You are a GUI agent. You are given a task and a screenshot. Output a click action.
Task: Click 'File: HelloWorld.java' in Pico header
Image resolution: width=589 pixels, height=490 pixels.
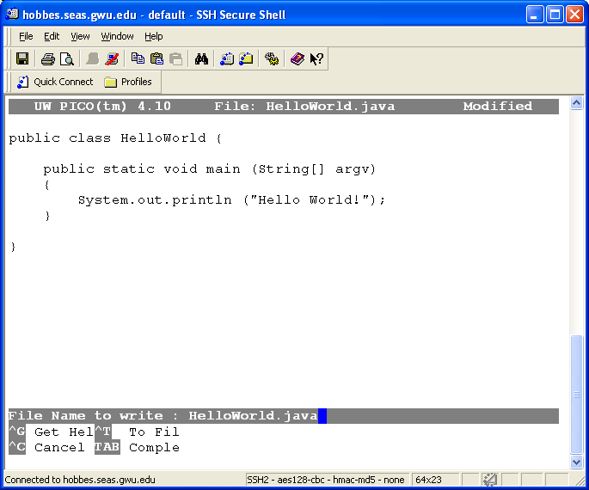tap(304, 107)
